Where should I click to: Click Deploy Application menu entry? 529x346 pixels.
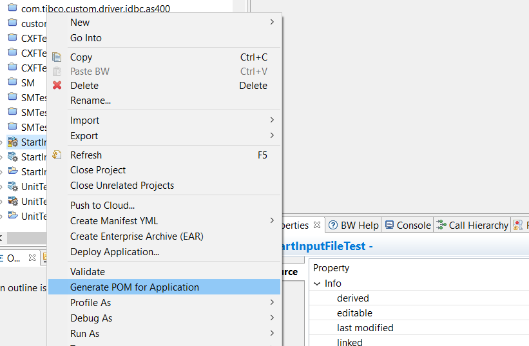pyautogui.click(x=114, y=251)
